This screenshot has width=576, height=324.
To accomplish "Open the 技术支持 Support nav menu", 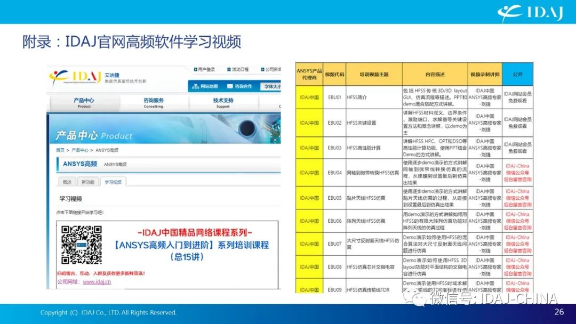I will coord(223,103).
